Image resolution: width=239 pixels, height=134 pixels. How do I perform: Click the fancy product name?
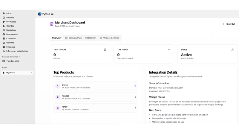(x=65, y=107)
